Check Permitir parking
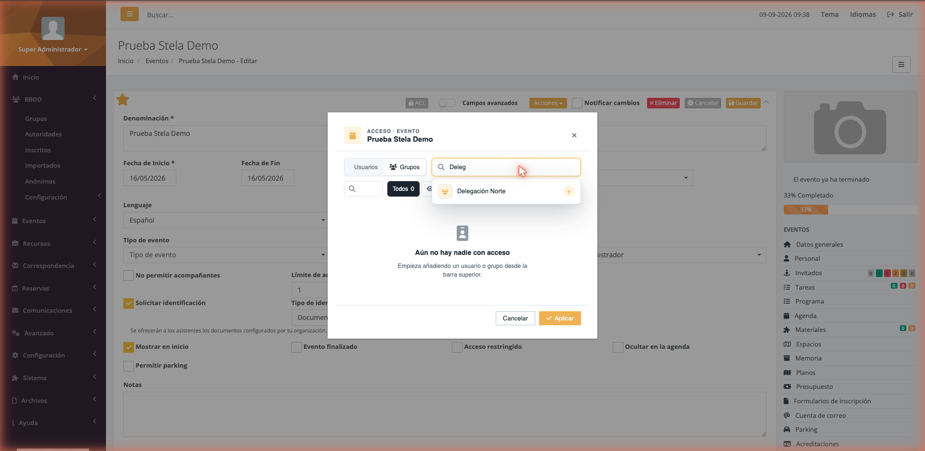The image size is (925, 451). (129, 366)
